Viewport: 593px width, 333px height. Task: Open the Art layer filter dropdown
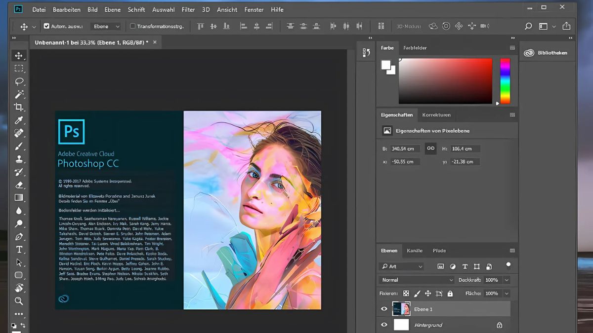tap(402, 266)
